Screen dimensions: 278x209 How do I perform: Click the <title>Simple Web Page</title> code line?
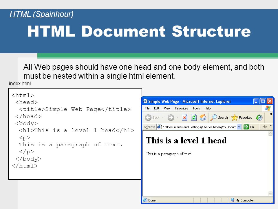tap(75, 109)
